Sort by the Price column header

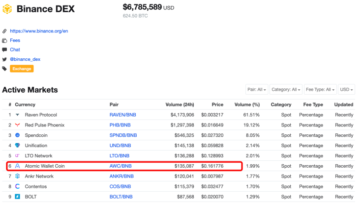pyautogui.click(x=217, y=104)
